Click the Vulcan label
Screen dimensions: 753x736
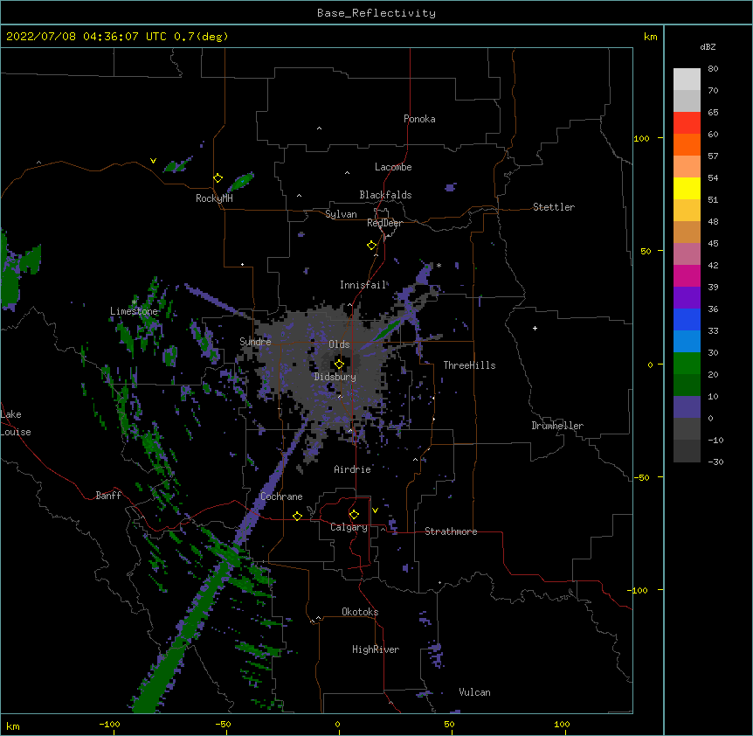pyautogui.click(x=474, y=692)
